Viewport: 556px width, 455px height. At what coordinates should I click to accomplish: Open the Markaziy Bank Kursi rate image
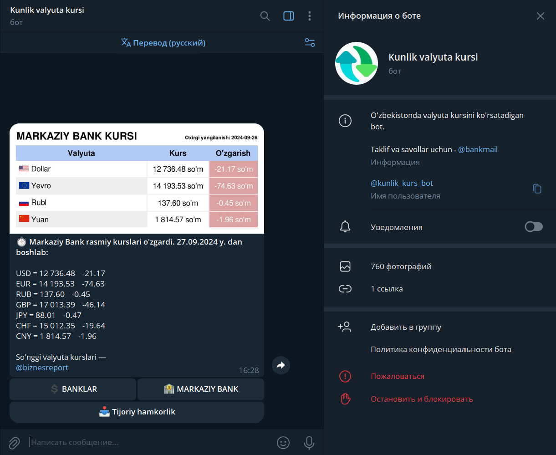137,179
